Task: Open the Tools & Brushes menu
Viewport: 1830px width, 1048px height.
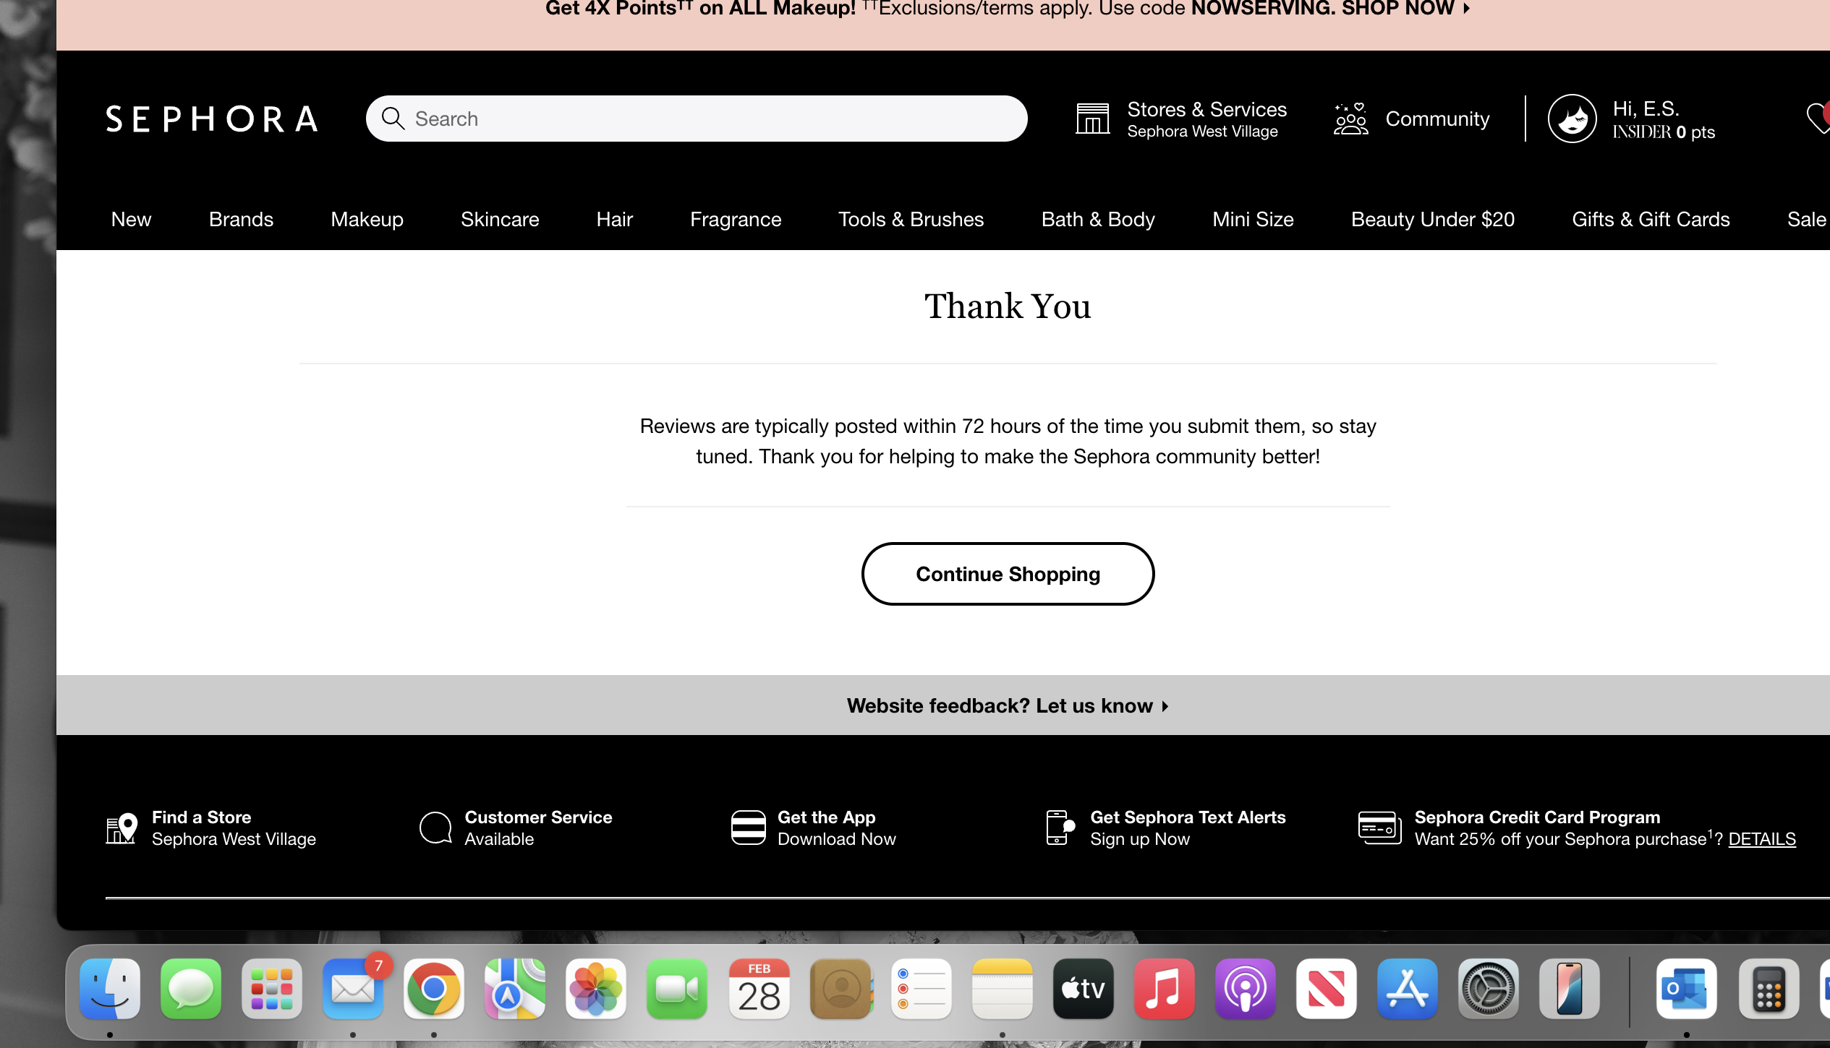Action: [x=911, y=220]
